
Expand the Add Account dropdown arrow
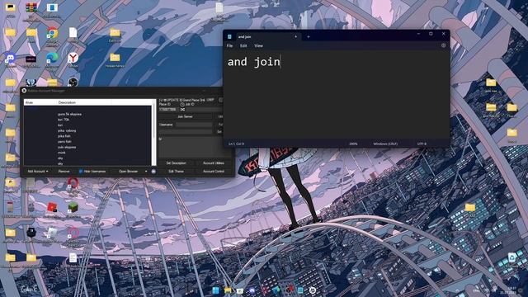pyautogui.click(x=47, y=172)
